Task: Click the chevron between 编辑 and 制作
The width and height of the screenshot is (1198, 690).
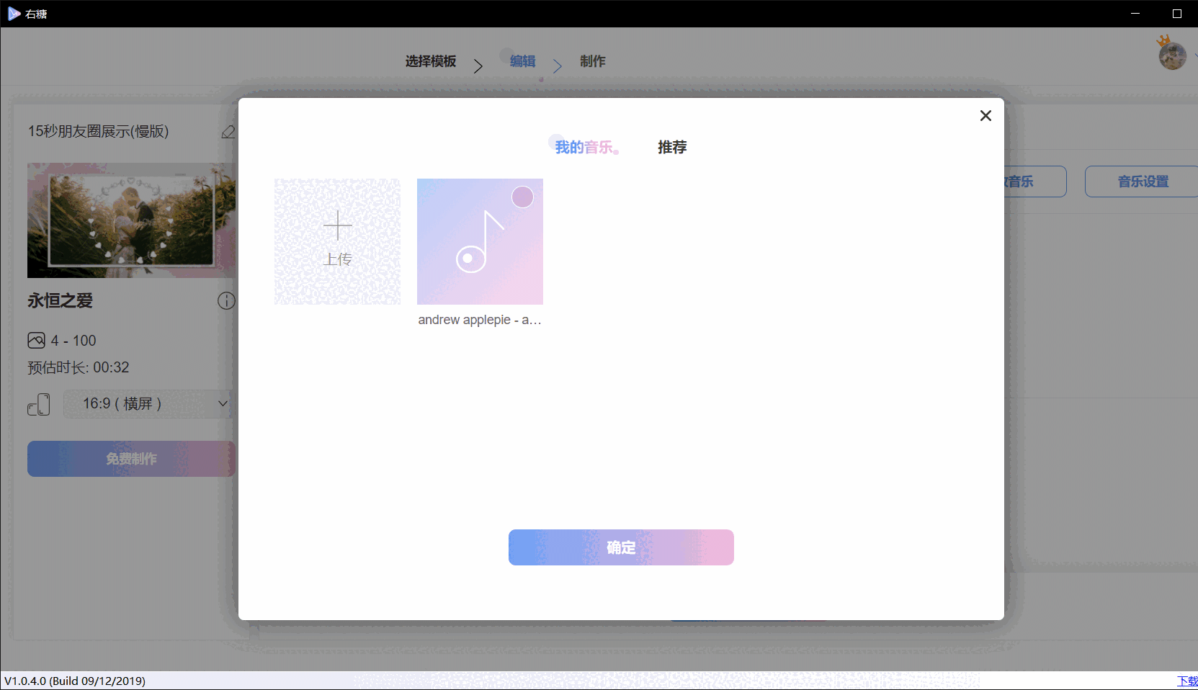Action: point(558,66)
